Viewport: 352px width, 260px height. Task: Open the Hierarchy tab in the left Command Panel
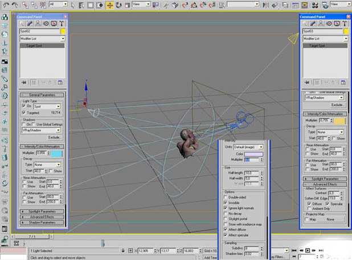[36, 23]
